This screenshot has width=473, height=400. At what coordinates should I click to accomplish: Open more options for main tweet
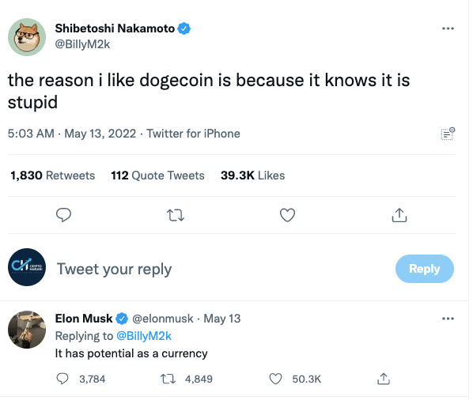[x=448, y=28]
